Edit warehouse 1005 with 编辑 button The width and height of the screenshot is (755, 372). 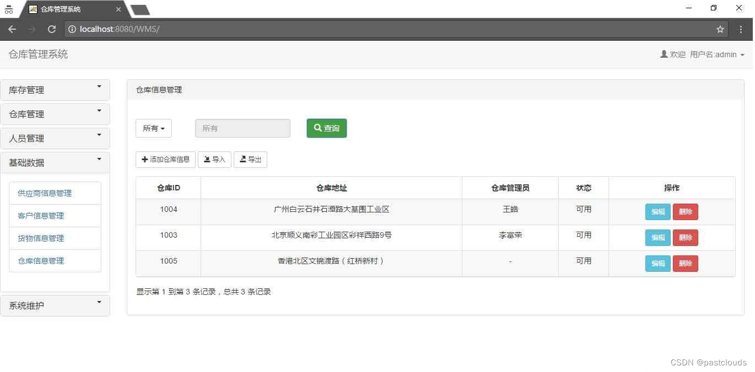point(658,264)
